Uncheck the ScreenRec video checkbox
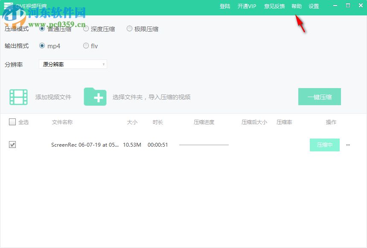This screenshot has height=248, width=367. pyautogui.click(x=12, y=145)
